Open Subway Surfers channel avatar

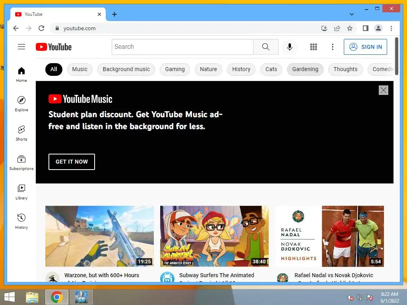click(167, 277)
